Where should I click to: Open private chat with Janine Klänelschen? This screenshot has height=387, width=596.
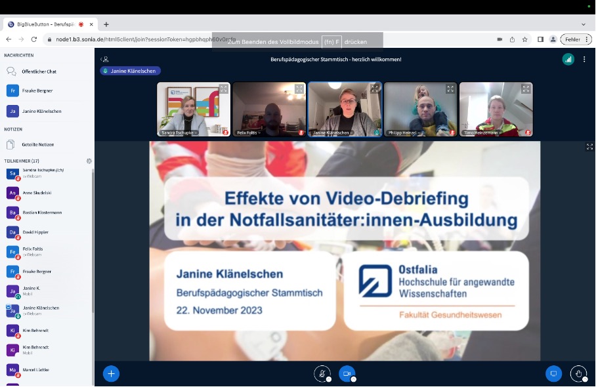(41, 112)
